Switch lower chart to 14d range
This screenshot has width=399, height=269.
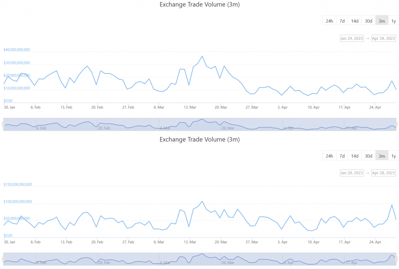point(355,156)
